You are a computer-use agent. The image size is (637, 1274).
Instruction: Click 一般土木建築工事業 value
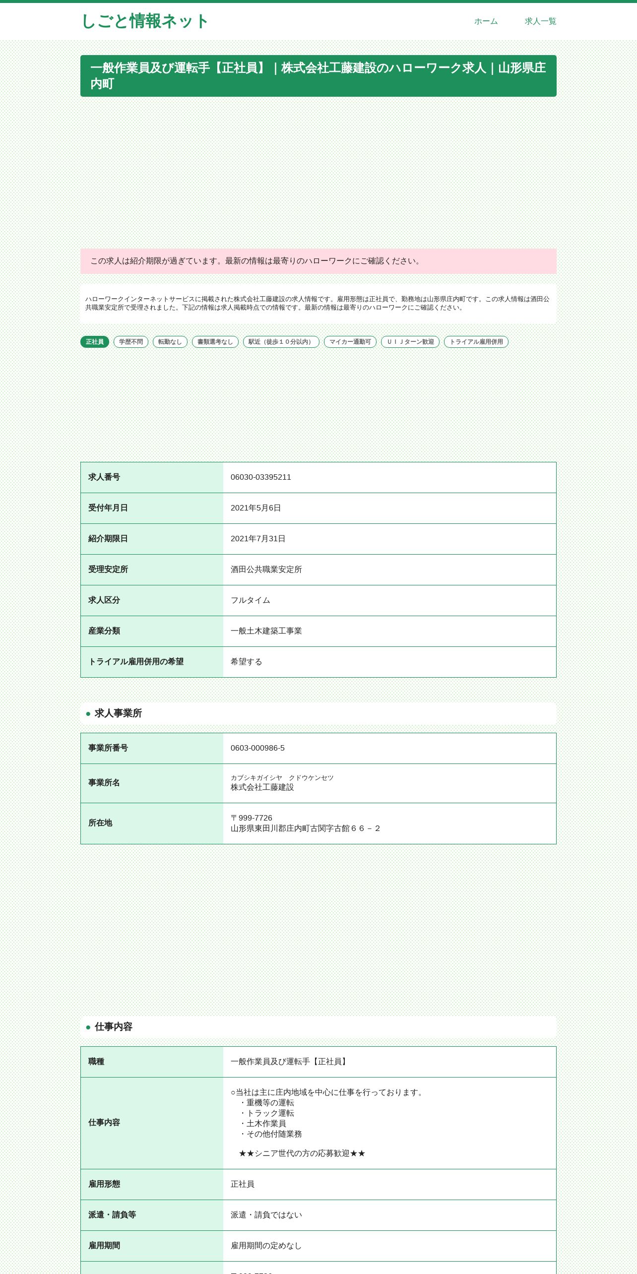tap(266, 631)
